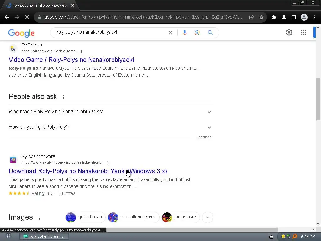Click the horizontal scrollbar thumb
Image resolution: width=321 pixels, height=241 pixels.
click(192, 229)
